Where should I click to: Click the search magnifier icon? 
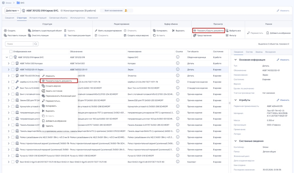pyautogui.click(x=36, y=44)
